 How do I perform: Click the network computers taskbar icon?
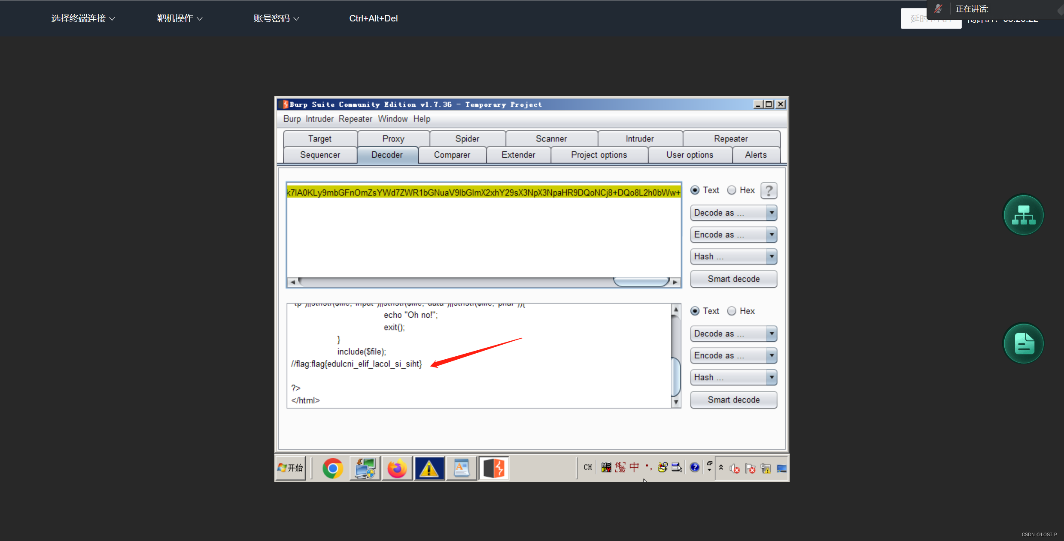click(365, 468)
